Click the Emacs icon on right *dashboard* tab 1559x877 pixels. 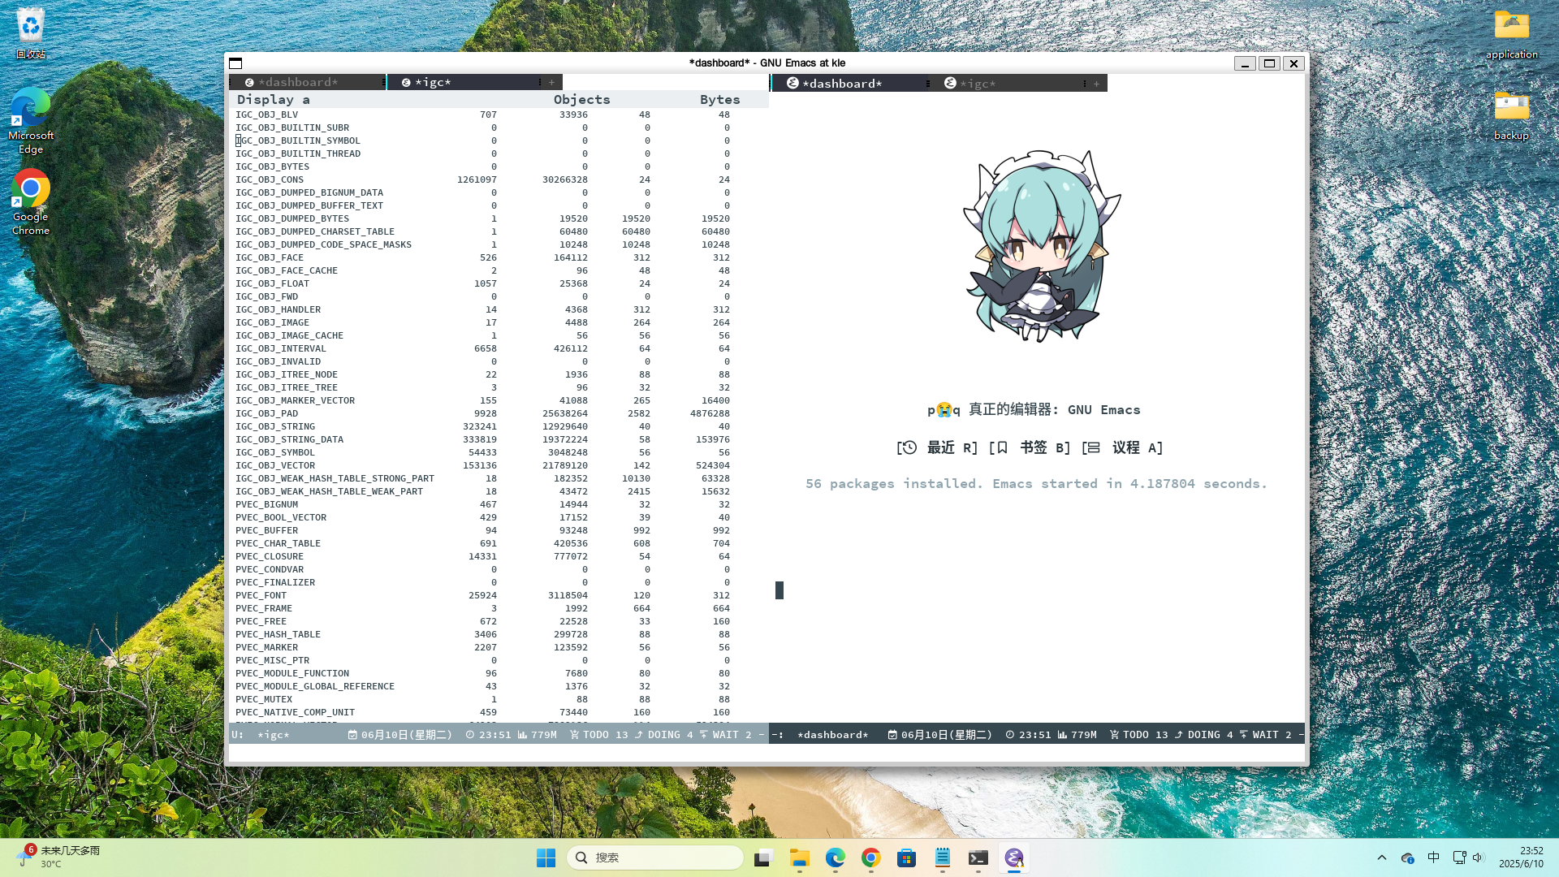(x=792, y=83)
